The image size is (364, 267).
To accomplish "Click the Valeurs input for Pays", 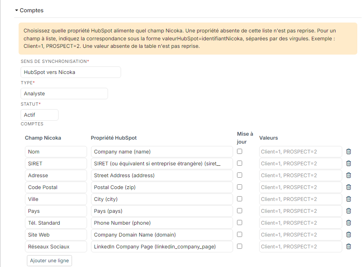I will (301, 211).
